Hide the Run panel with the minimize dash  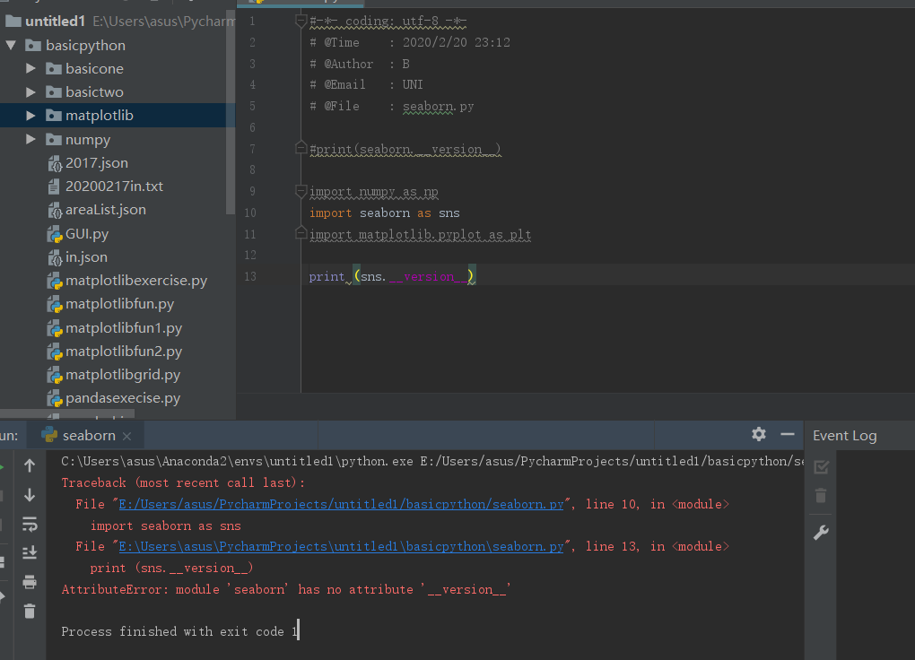pyautogui.click(x=788, y=434)
